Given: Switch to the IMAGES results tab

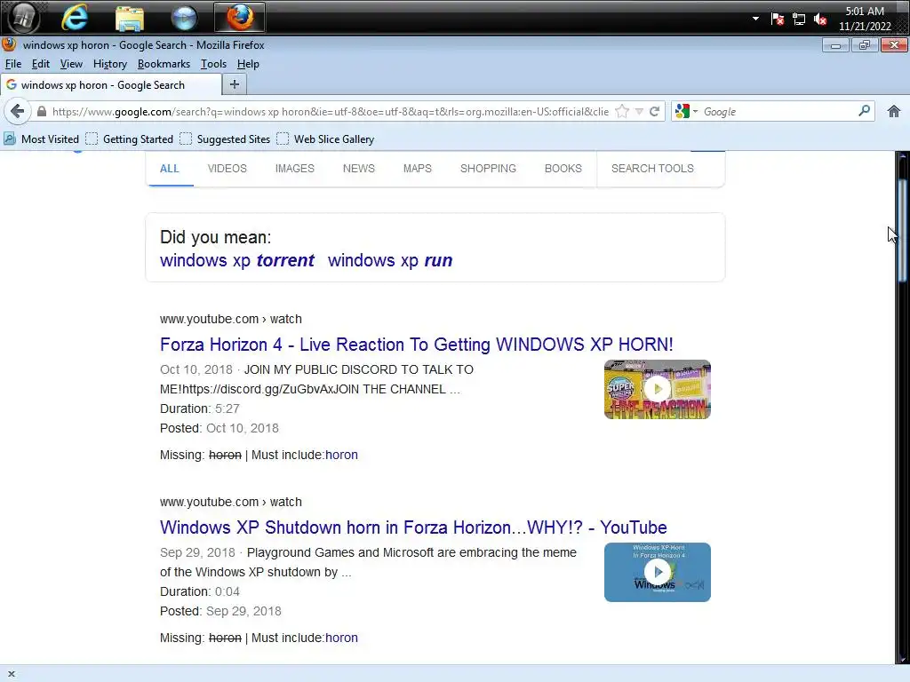Looking at the screenshot, I should click(295, 168).
